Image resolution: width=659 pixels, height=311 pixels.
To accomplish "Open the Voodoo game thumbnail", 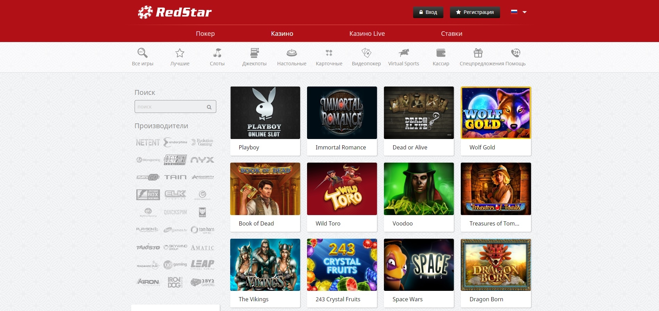I will coord(419,189).
